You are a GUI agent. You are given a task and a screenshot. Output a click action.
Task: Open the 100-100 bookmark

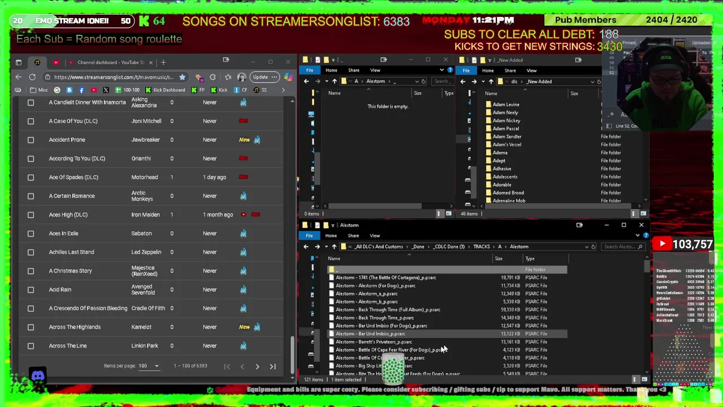tap(127, 90)
